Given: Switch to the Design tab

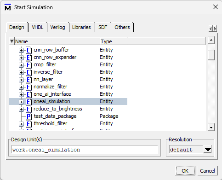Looking at the screenshot, I should click(x=17, y=27).
